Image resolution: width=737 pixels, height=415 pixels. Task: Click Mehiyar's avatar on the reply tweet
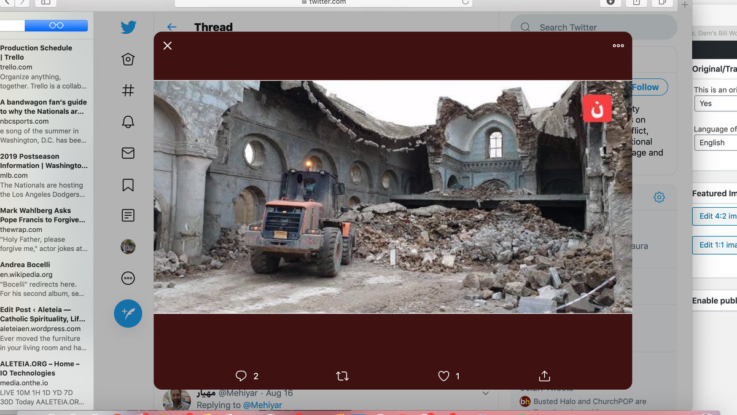[176, 400]
